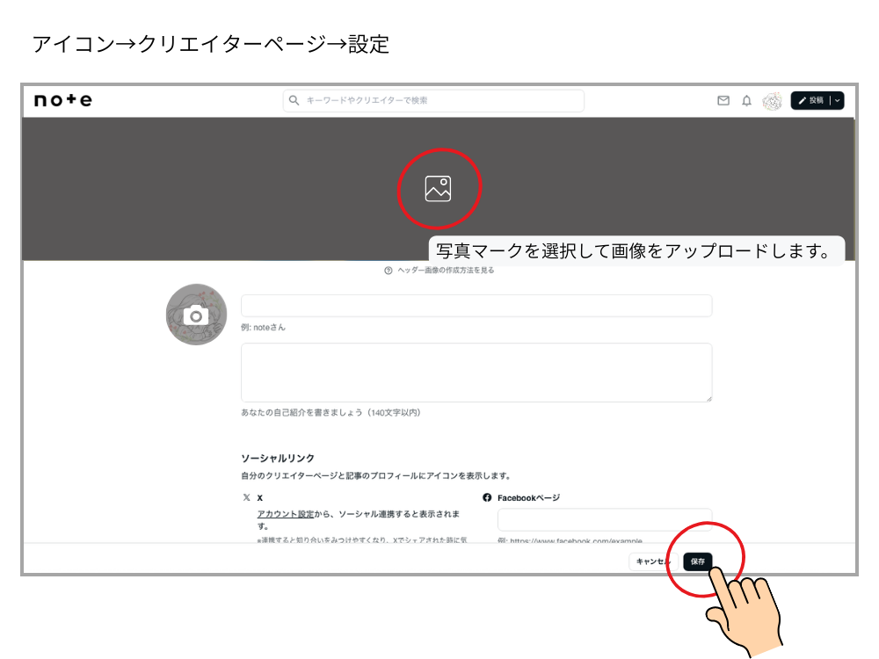Click the search magnifier icon

click(x=294, y=100)
